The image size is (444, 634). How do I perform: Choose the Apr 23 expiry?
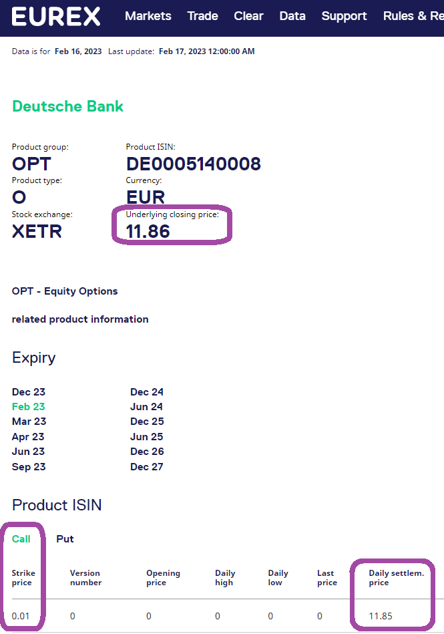pos(28,437)
